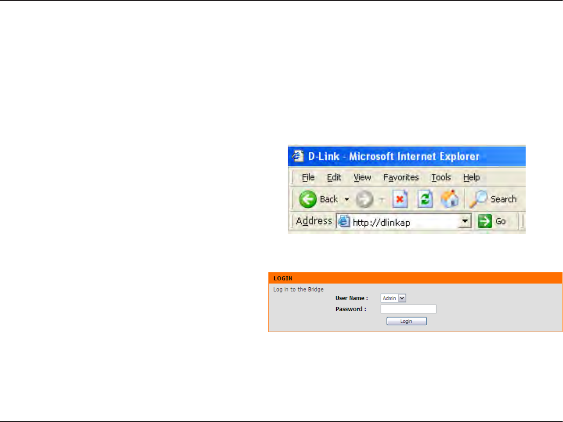Click the 'User Name :' label

(352, 298)
